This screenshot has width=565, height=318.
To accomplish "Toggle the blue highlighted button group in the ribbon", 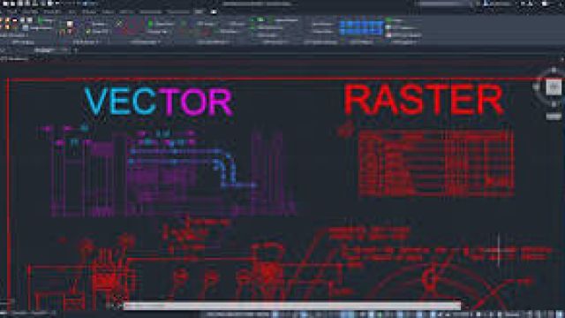I will [361, 27].
